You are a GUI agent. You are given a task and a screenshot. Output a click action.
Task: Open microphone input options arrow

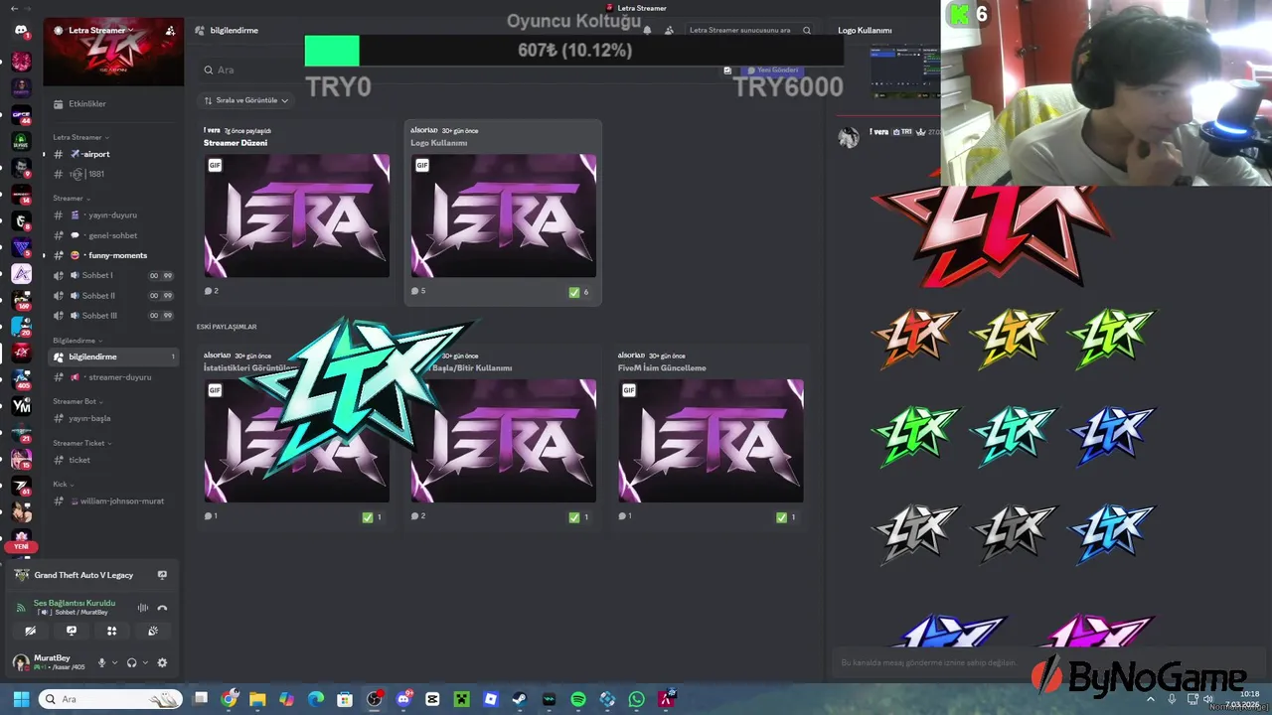[x=114, y=663]
